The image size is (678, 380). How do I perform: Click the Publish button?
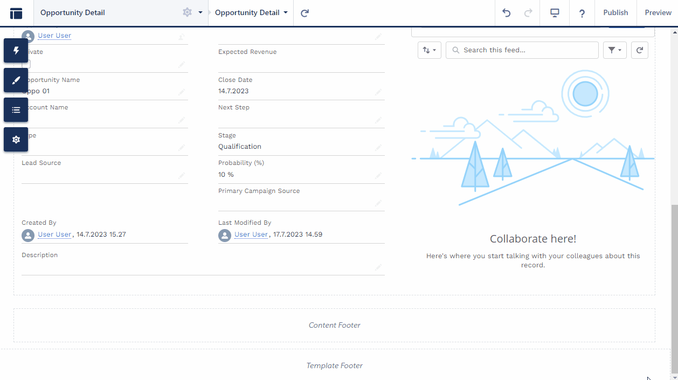(615, 12)
